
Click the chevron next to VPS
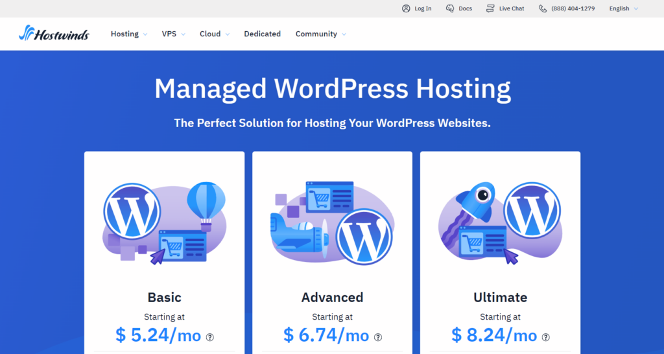184,34
